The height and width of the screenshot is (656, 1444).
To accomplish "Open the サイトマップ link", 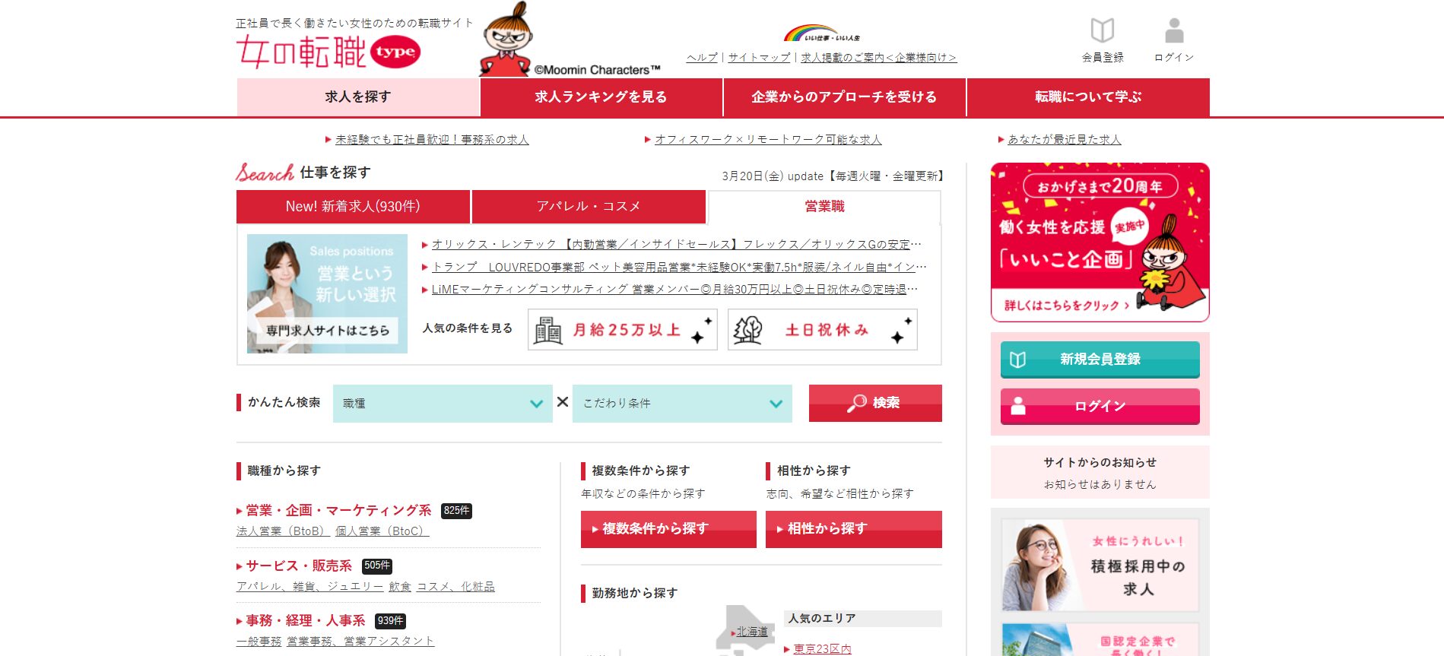I will pos(759,57).
